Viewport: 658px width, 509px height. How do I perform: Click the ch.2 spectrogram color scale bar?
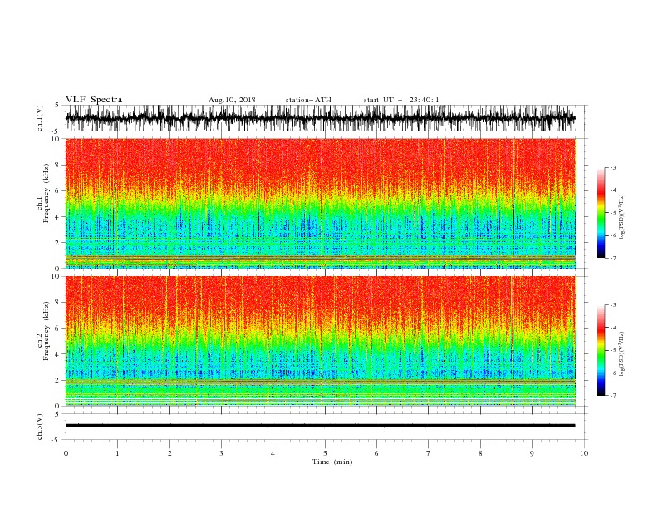[x=601, y=350]
